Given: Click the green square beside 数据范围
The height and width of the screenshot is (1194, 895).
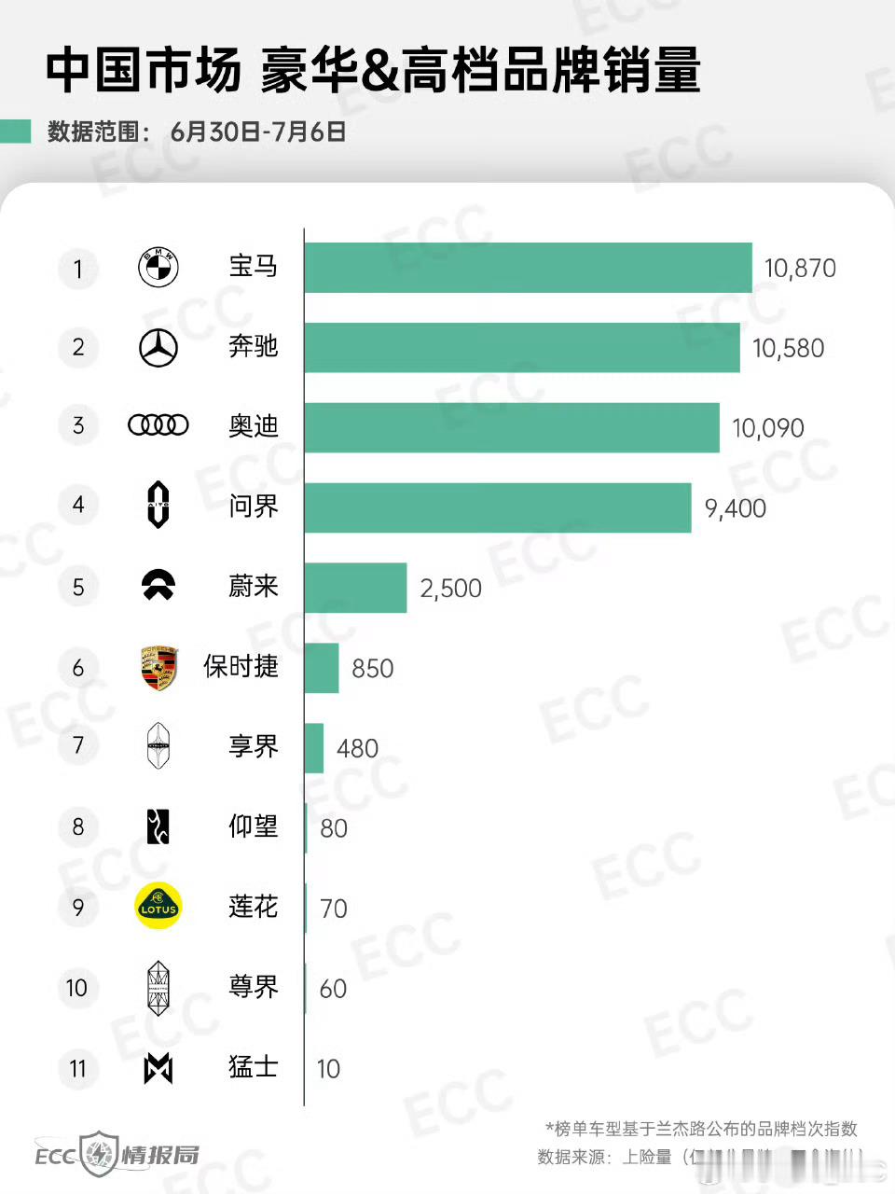Looking at the screenshot, I should [x=16, y=132].
